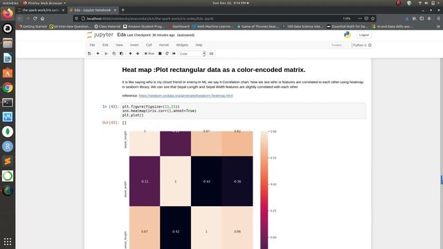Insert a cell below with the plus icon

point(98,54)
